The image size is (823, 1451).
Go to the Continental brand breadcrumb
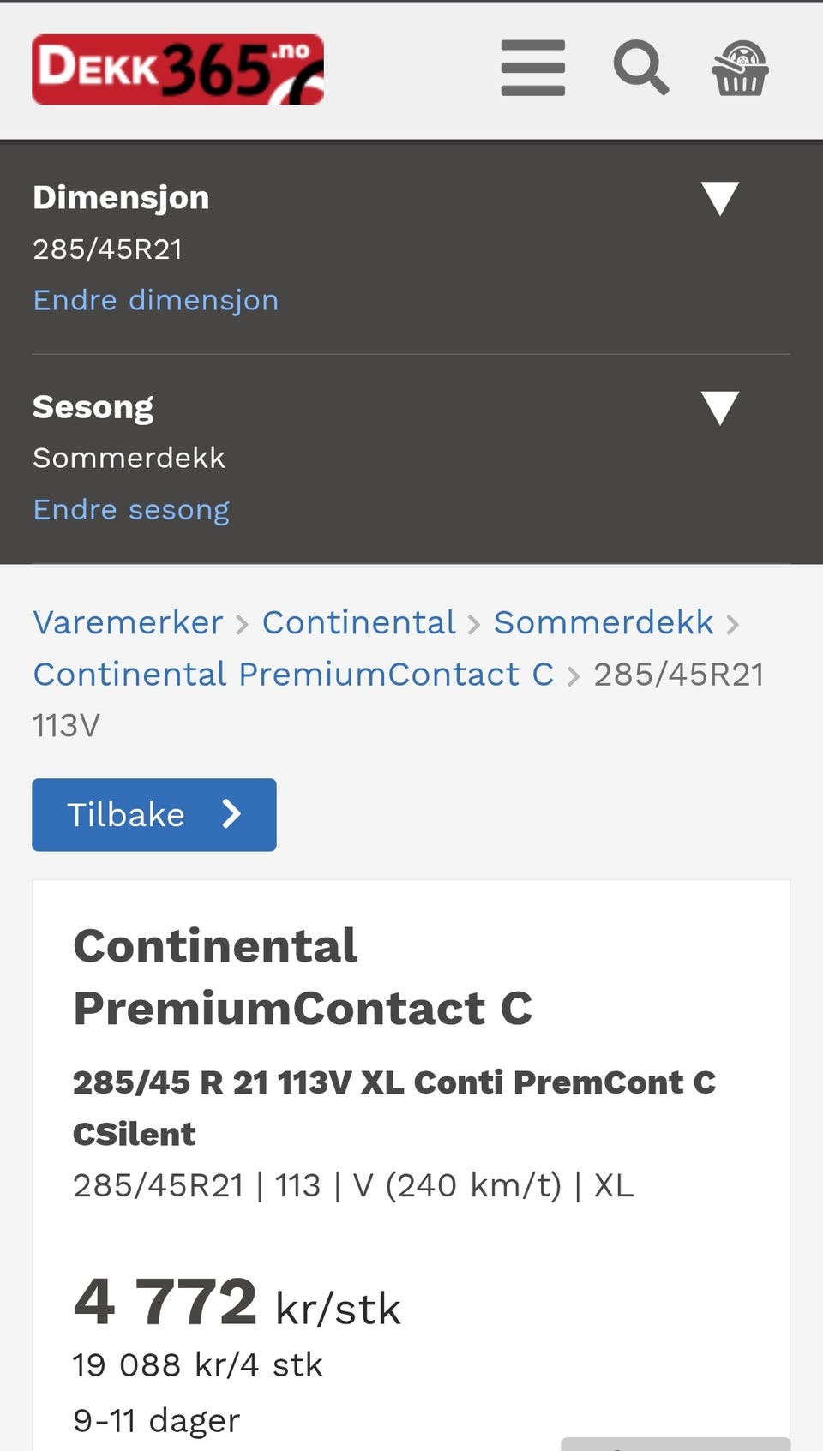click(358, 623)
